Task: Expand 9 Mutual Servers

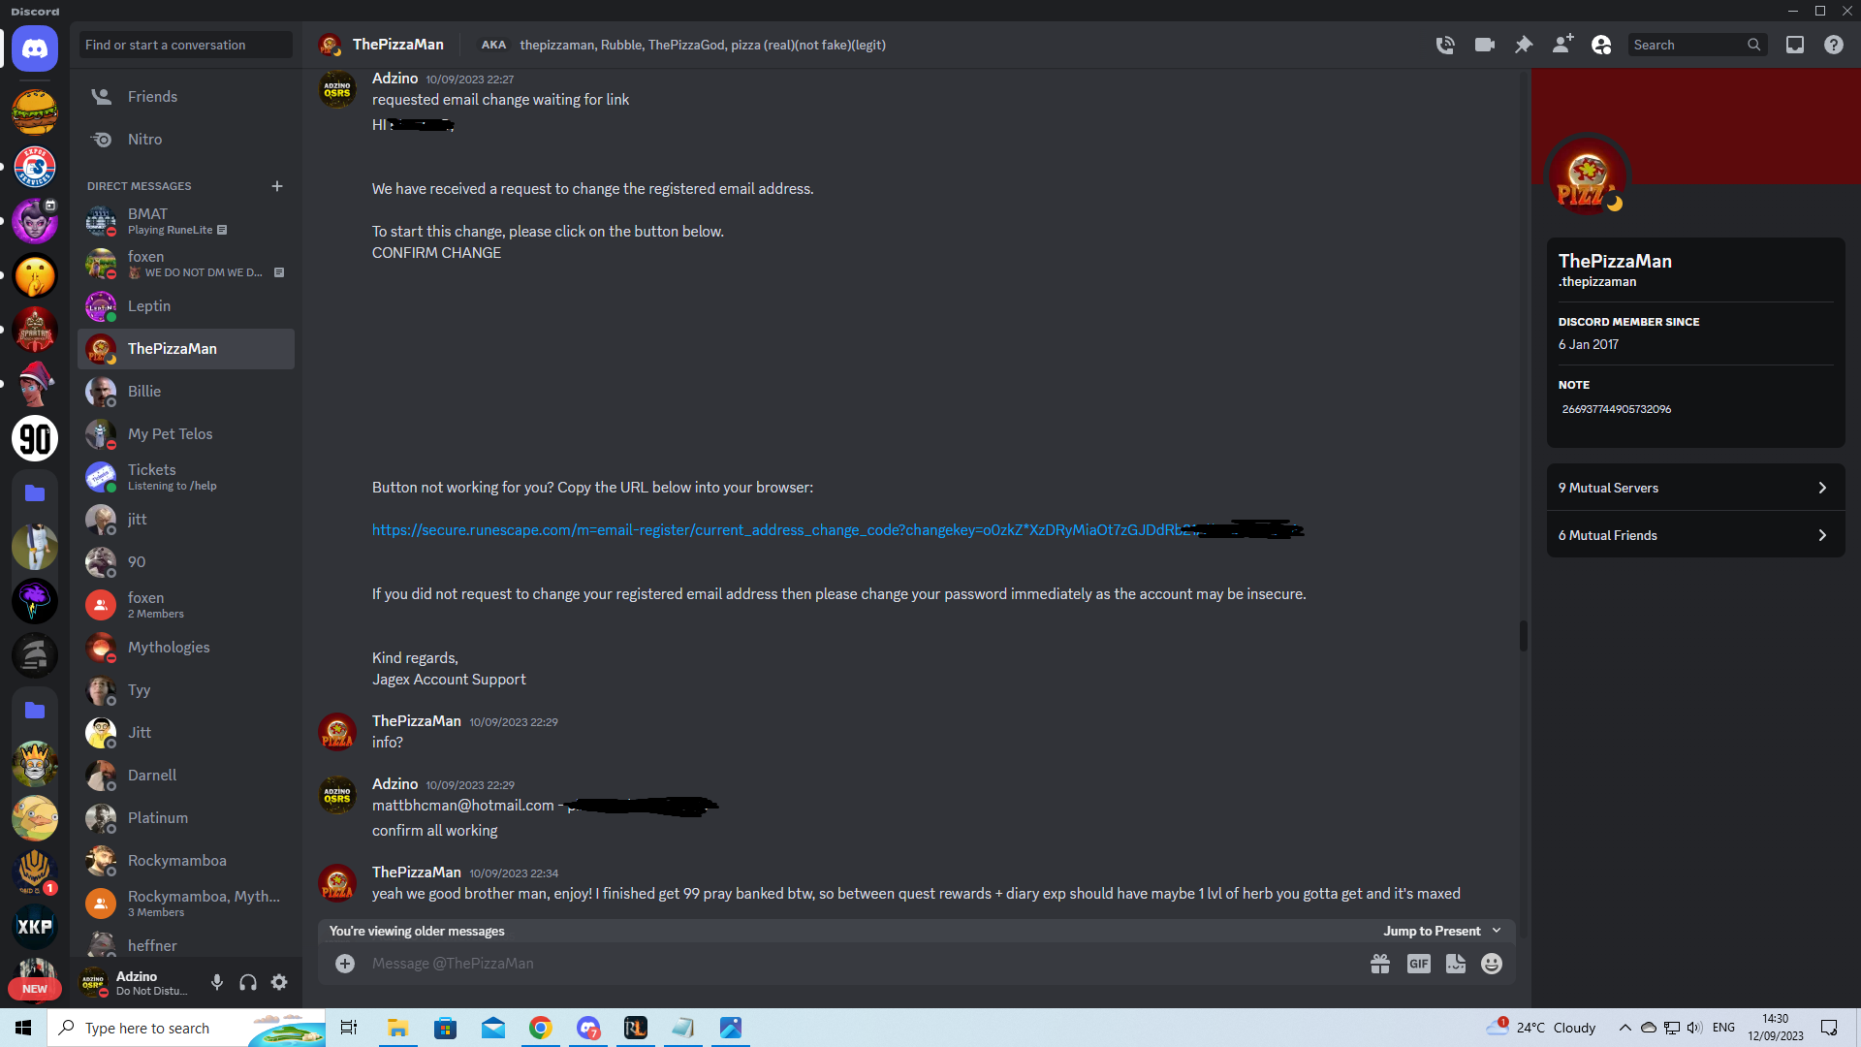Action: click(1695, 488)
